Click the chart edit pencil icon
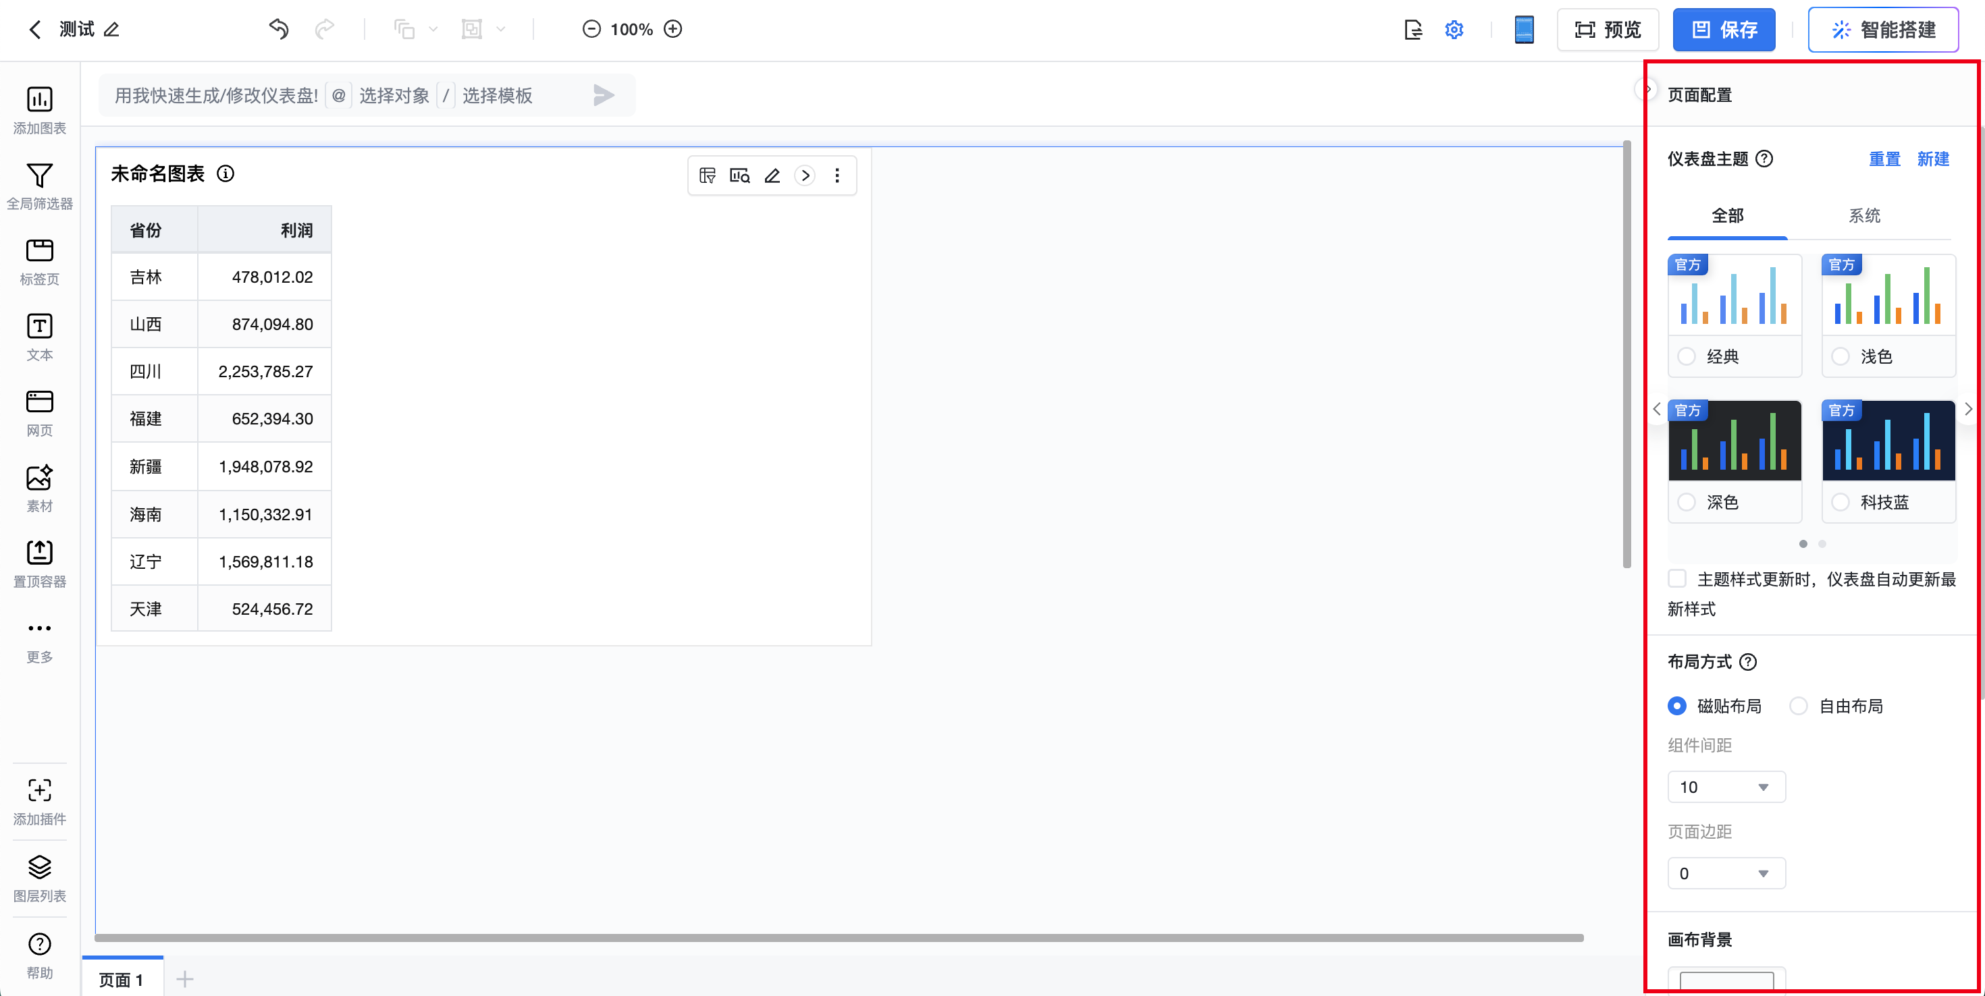 [x=772, y=175]
